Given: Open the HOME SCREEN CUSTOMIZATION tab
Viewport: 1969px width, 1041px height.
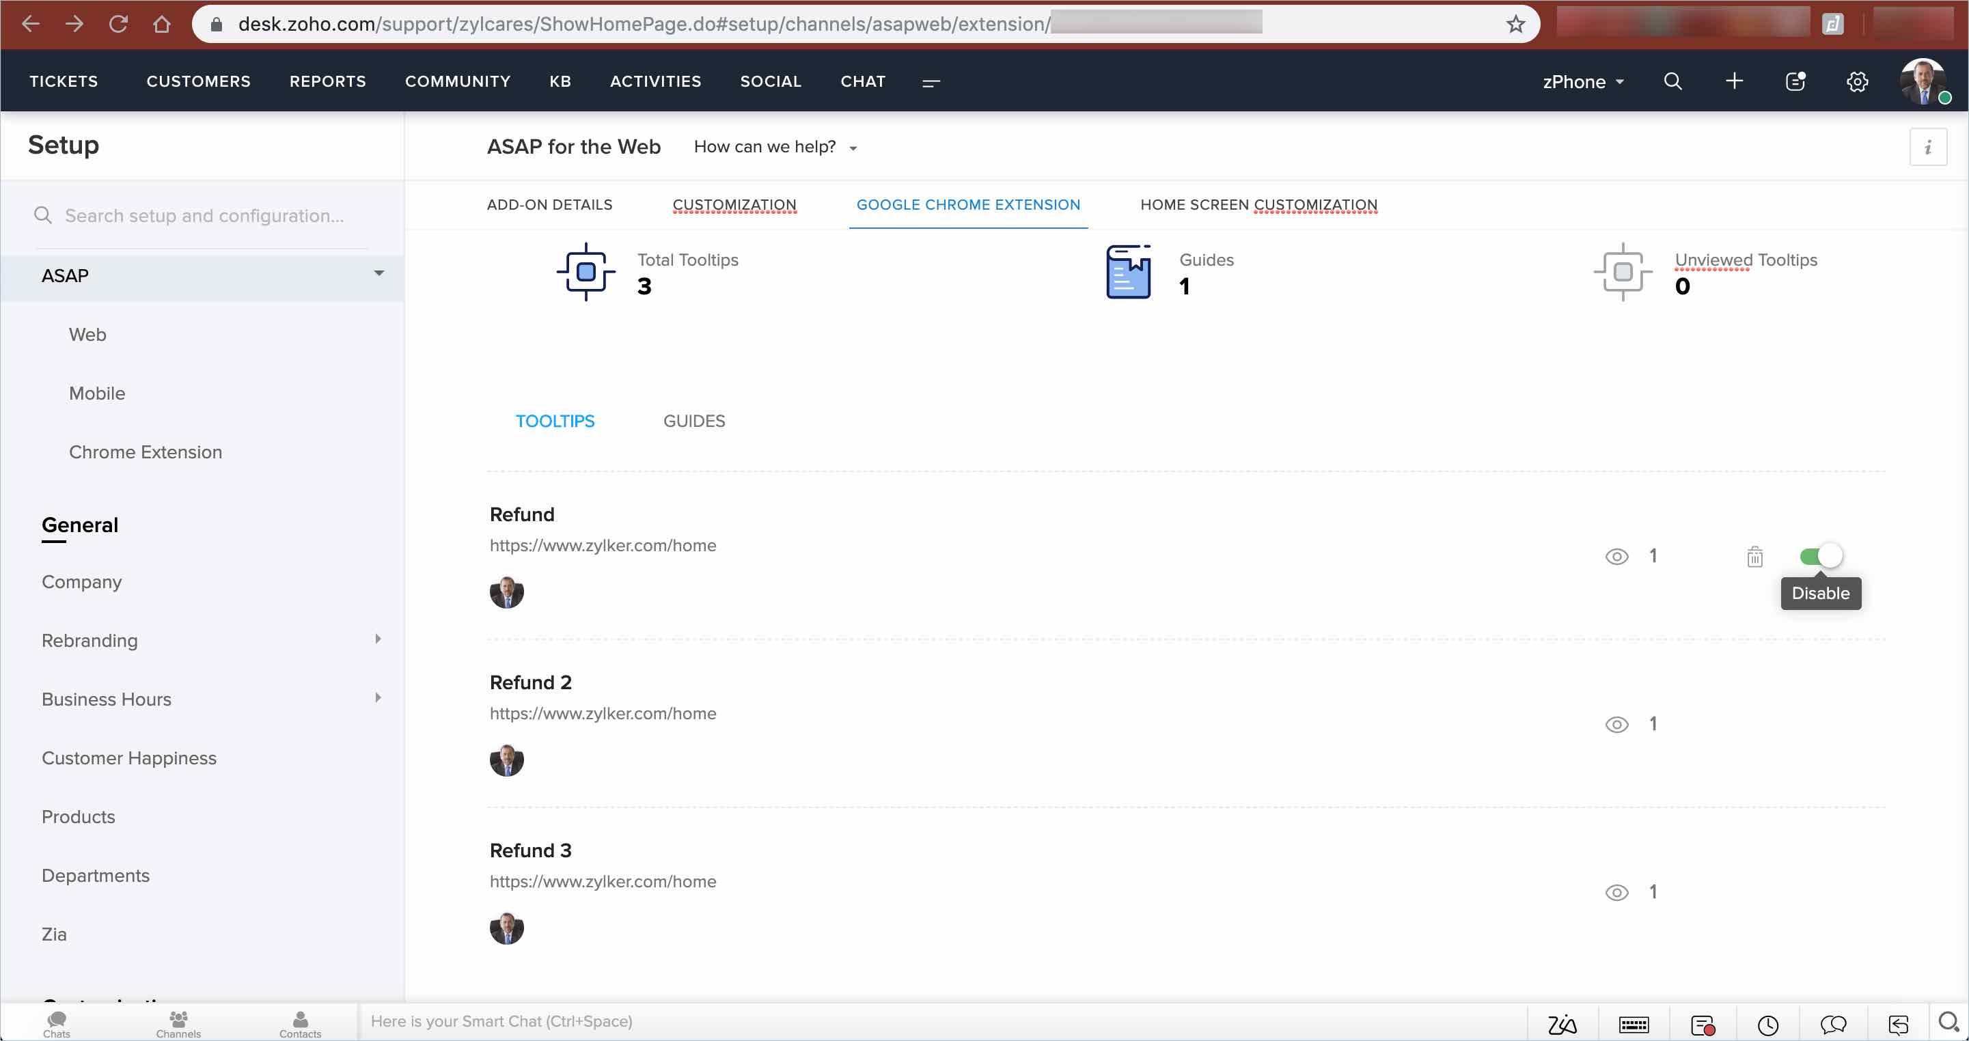Looking at the screenshot, I should point(1258,205).
